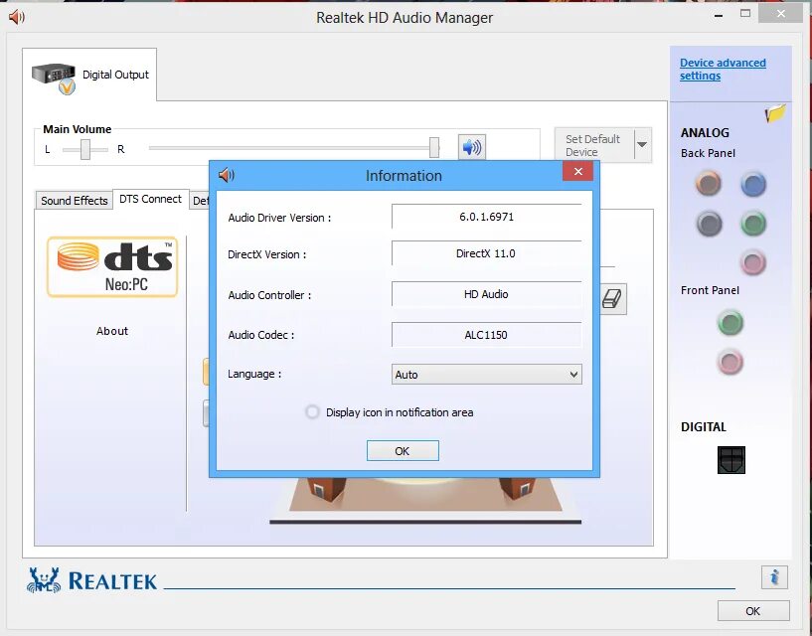
Task: Click the green back panel jack
Action: [753, 224]
